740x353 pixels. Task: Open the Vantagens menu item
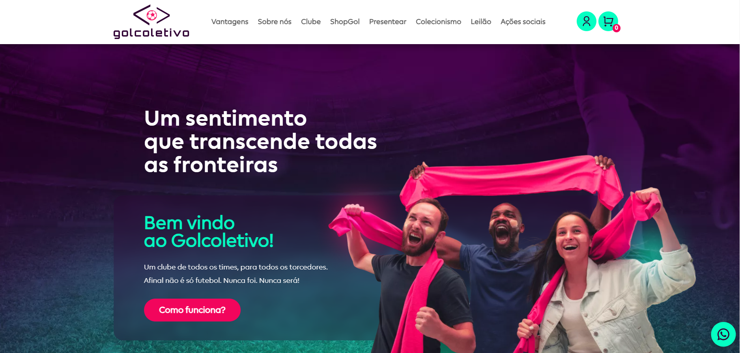(230, 22)
